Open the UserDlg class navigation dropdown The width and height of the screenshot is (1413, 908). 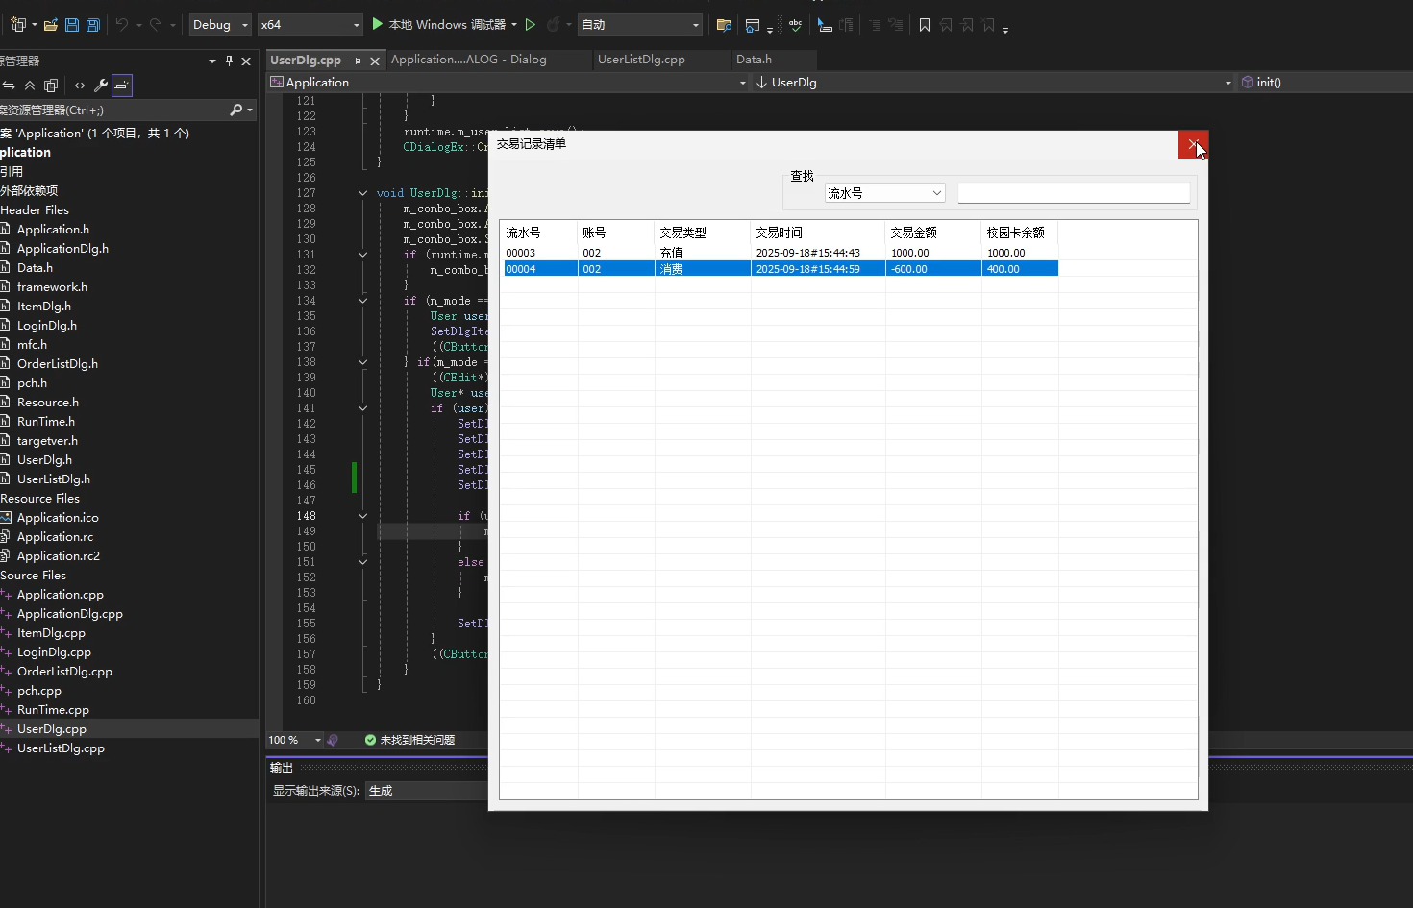994,82
